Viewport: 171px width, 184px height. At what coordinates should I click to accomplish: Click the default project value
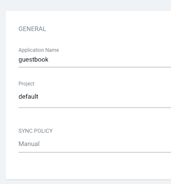28,96
